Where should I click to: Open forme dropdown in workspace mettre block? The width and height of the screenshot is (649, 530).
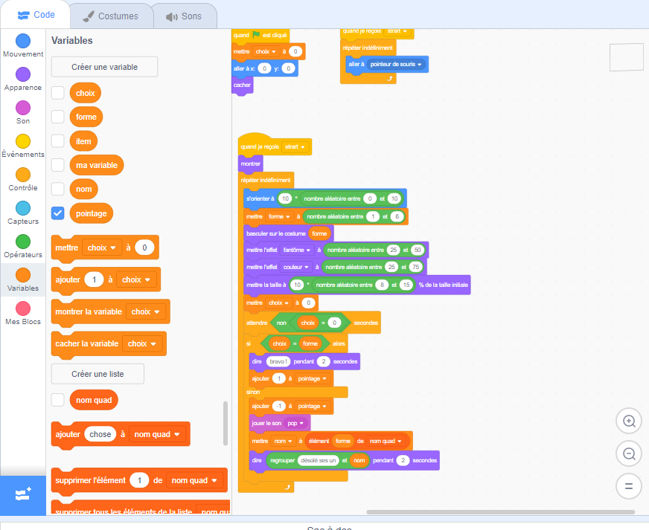coord(279,216)
